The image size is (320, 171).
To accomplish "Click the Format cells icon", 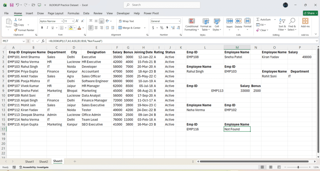I will point(247,21).
